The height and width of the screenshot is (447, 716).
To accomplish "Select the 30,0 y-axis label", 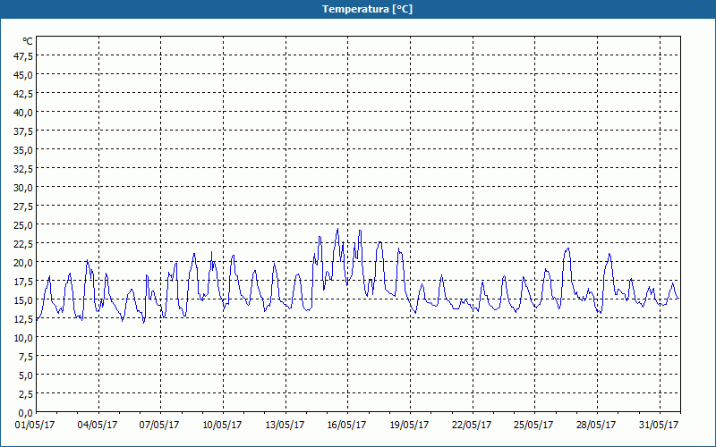I will [x=24, y=188].
